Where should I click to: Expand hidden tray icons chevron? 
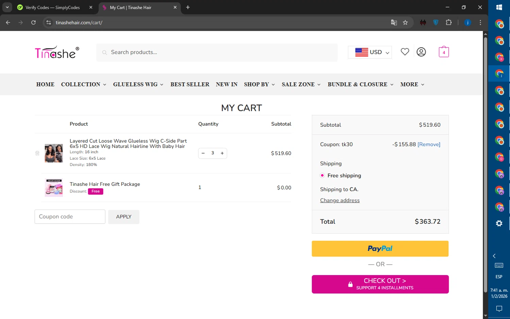tap(494, 256)
